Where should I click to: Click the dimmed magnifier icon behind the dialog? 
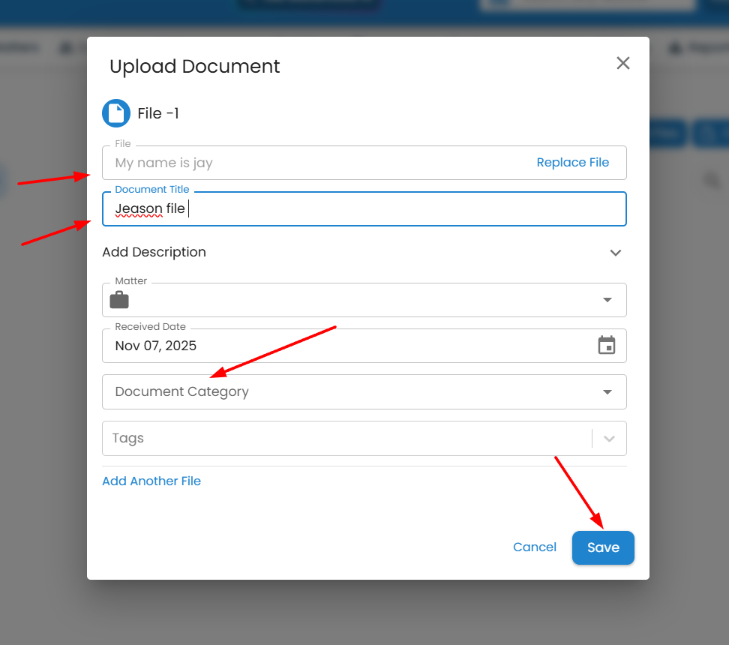click(x=710, y=180)
